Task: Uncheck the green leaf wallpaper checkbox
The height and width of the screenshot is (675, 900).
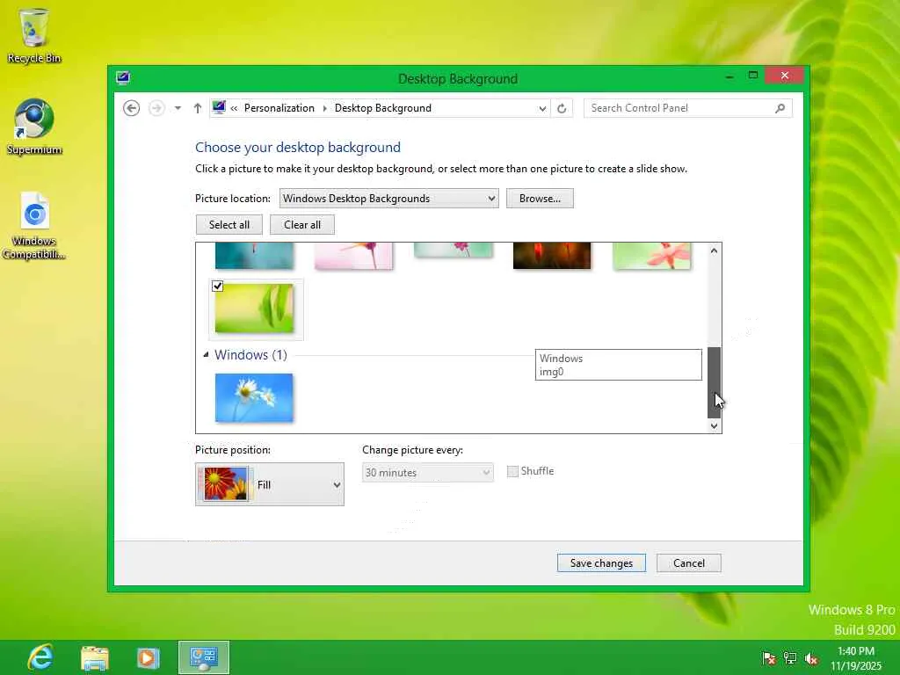Action: [x=218, y=286]
